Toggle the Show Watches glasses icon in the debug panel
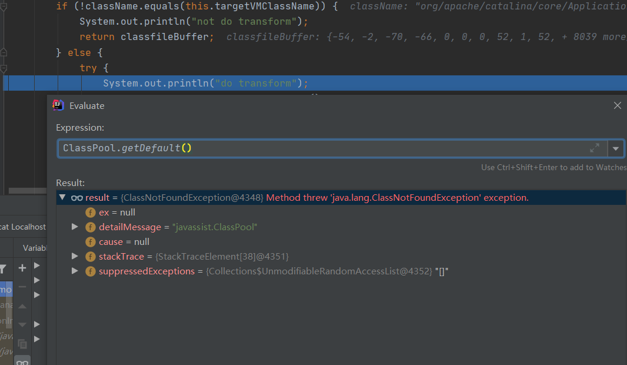This screenshot has height=365, width=627. [22, 361]
